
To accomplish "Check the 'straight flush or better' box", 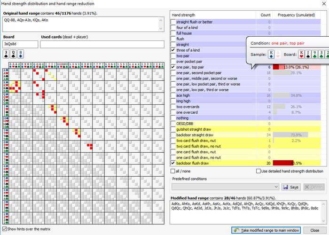I will point(173,22).
